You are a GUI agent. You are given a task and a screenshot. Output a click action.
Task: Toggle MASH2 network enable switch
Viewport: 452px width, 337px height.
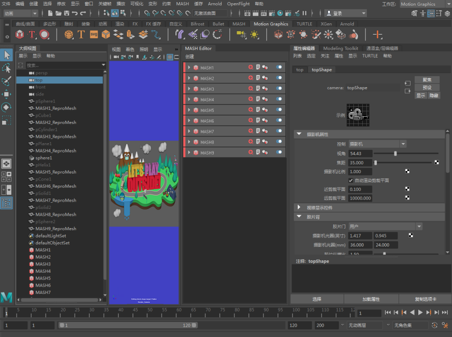click(x=279, y=78)
